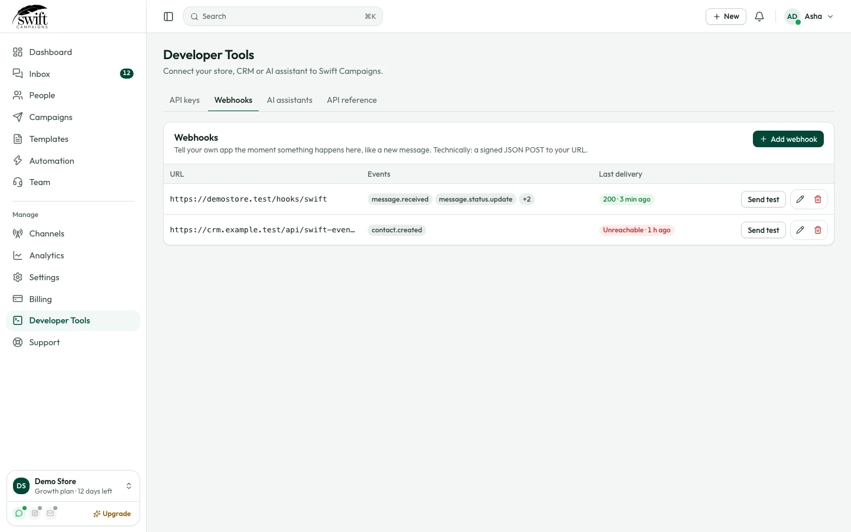Screen dimensions: 851x532
Task: Select the WhatsApp channel icon in workspace card
Action: click(19, 513)
